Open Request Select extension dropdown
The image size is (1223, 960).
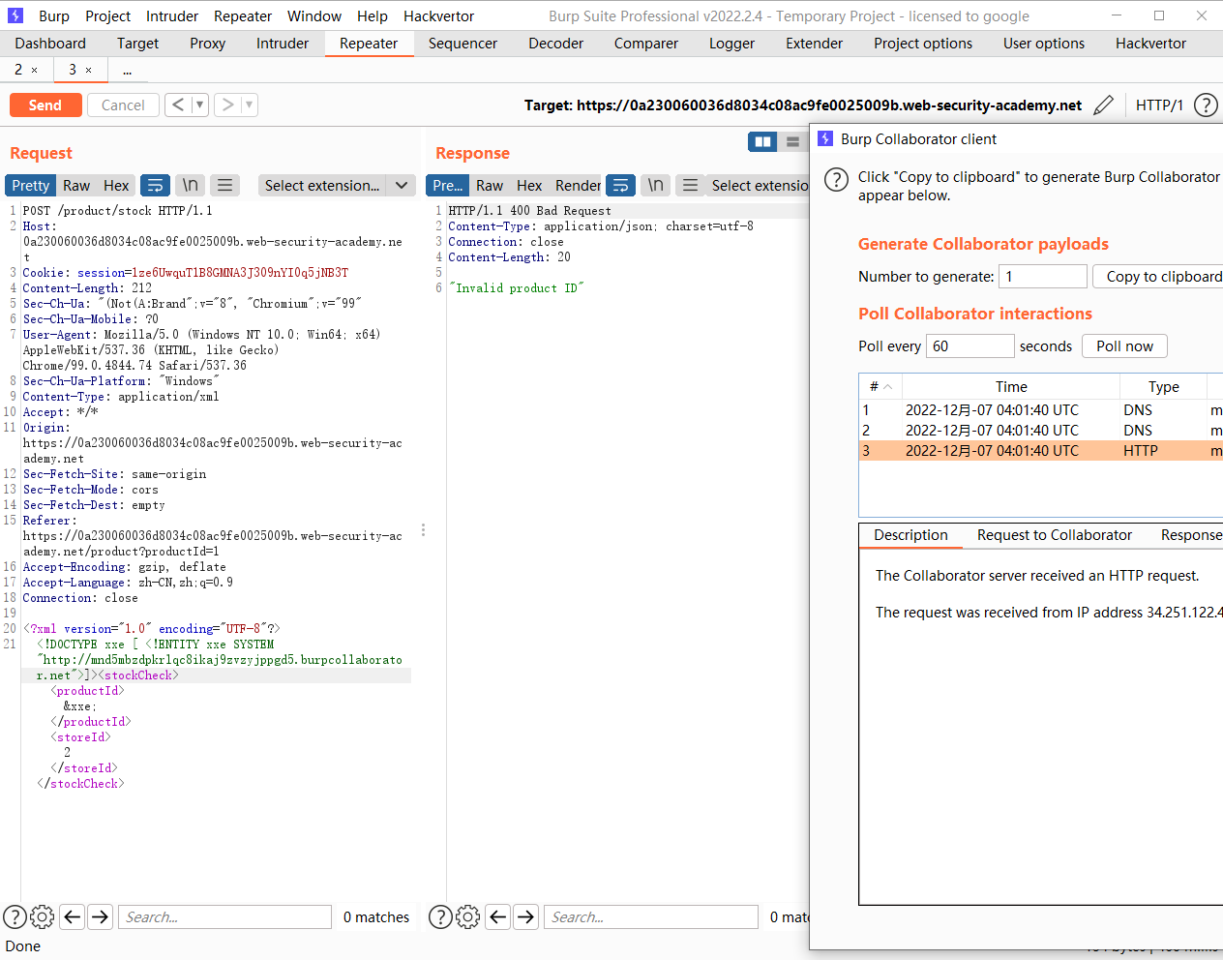point(338,185)
